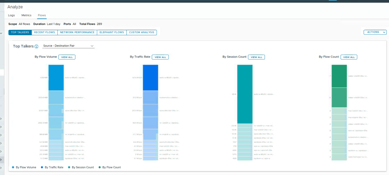View all for By Session Count
The height and width of the screenshot is (175, 389).
pos(256,57)
